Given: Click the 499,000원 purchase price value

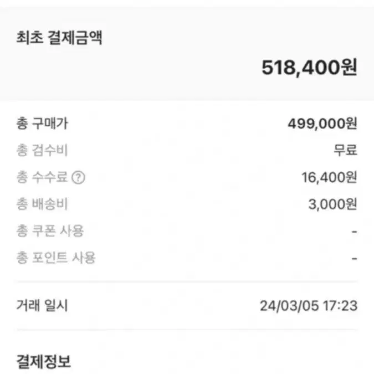Looking at the screenshot, I should [x=322, y=124].
